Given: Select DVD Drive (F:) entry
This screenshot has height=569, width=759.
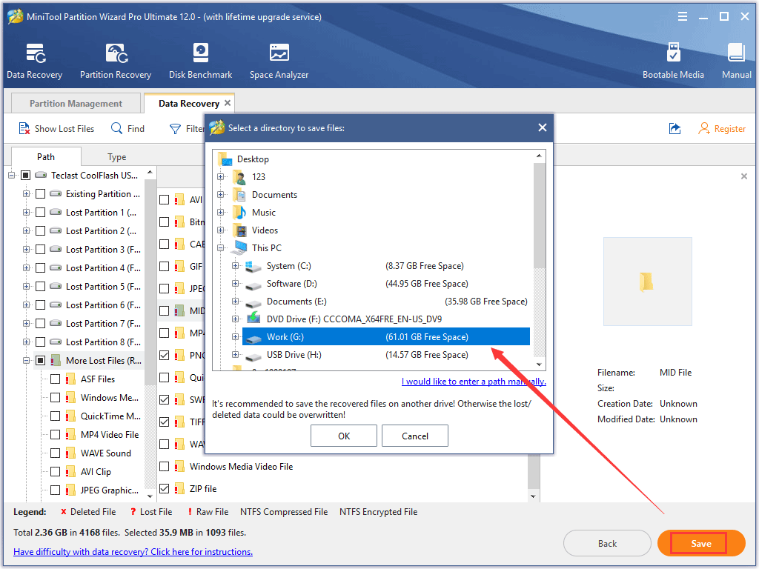Looking at the screenshot, I should [x=354, y=319].
